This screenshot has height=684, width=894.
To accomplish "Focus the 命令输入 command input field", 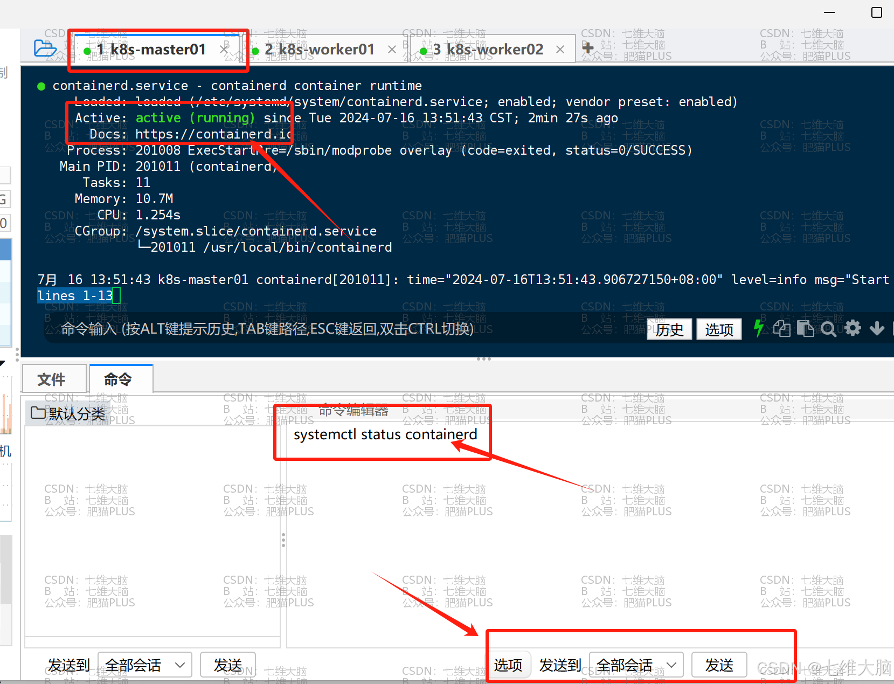I will 345,329.
